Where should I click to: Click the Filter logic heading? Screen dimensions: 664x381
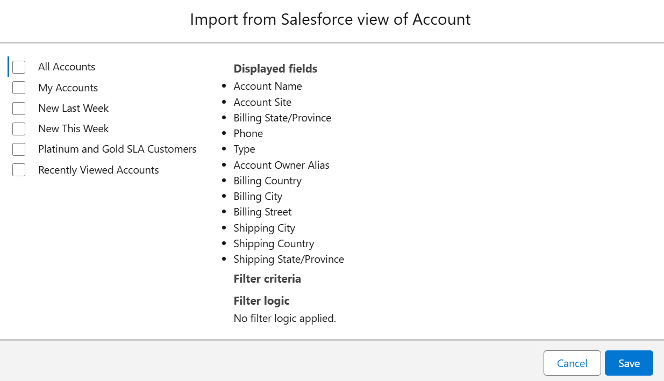261,300
